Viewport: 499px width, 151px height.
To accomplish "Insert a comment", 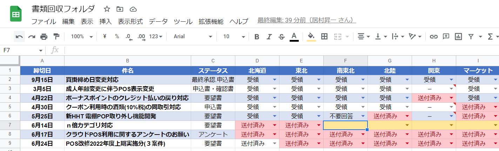I will click(x=446, y=36).
